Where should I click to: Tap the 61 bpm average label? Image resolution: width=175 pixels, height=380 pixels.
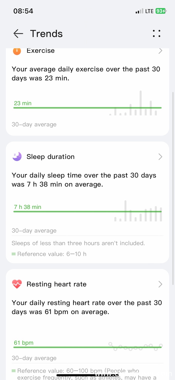[x=23, y=343]
